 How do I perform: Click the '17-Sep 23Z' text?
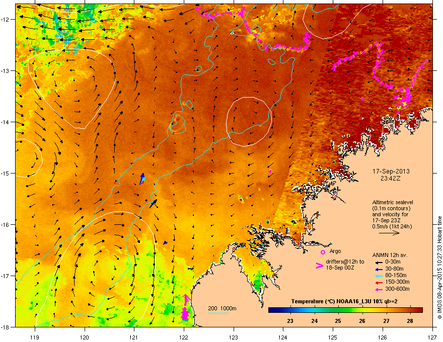pos(386,220)
